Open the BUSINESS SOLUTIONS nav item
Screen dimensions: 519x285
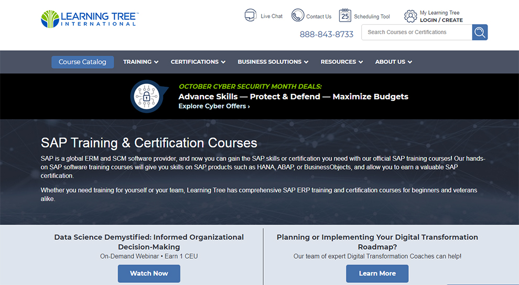pyautogui.click(x=269, y=61)
